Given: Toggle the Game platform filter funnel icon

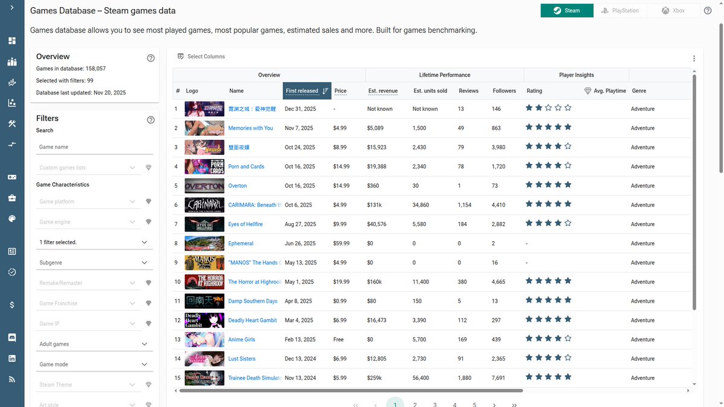Looking at the screenshot, I should pos(148,201).
